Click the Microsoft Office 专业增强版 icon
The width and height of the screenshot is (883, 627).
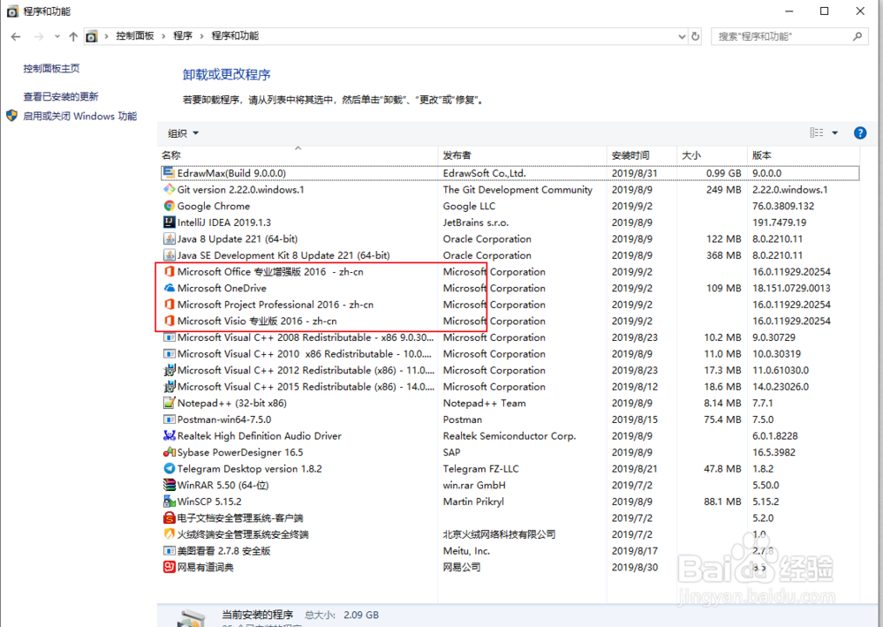pos(169,271)
